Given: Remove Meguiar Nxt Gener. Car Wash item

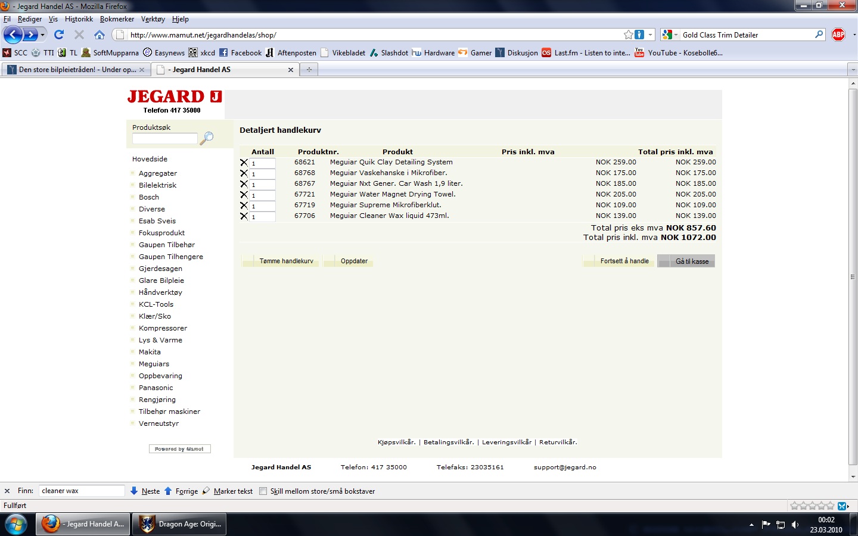Looking at the screenshot, I should [244, 183].
